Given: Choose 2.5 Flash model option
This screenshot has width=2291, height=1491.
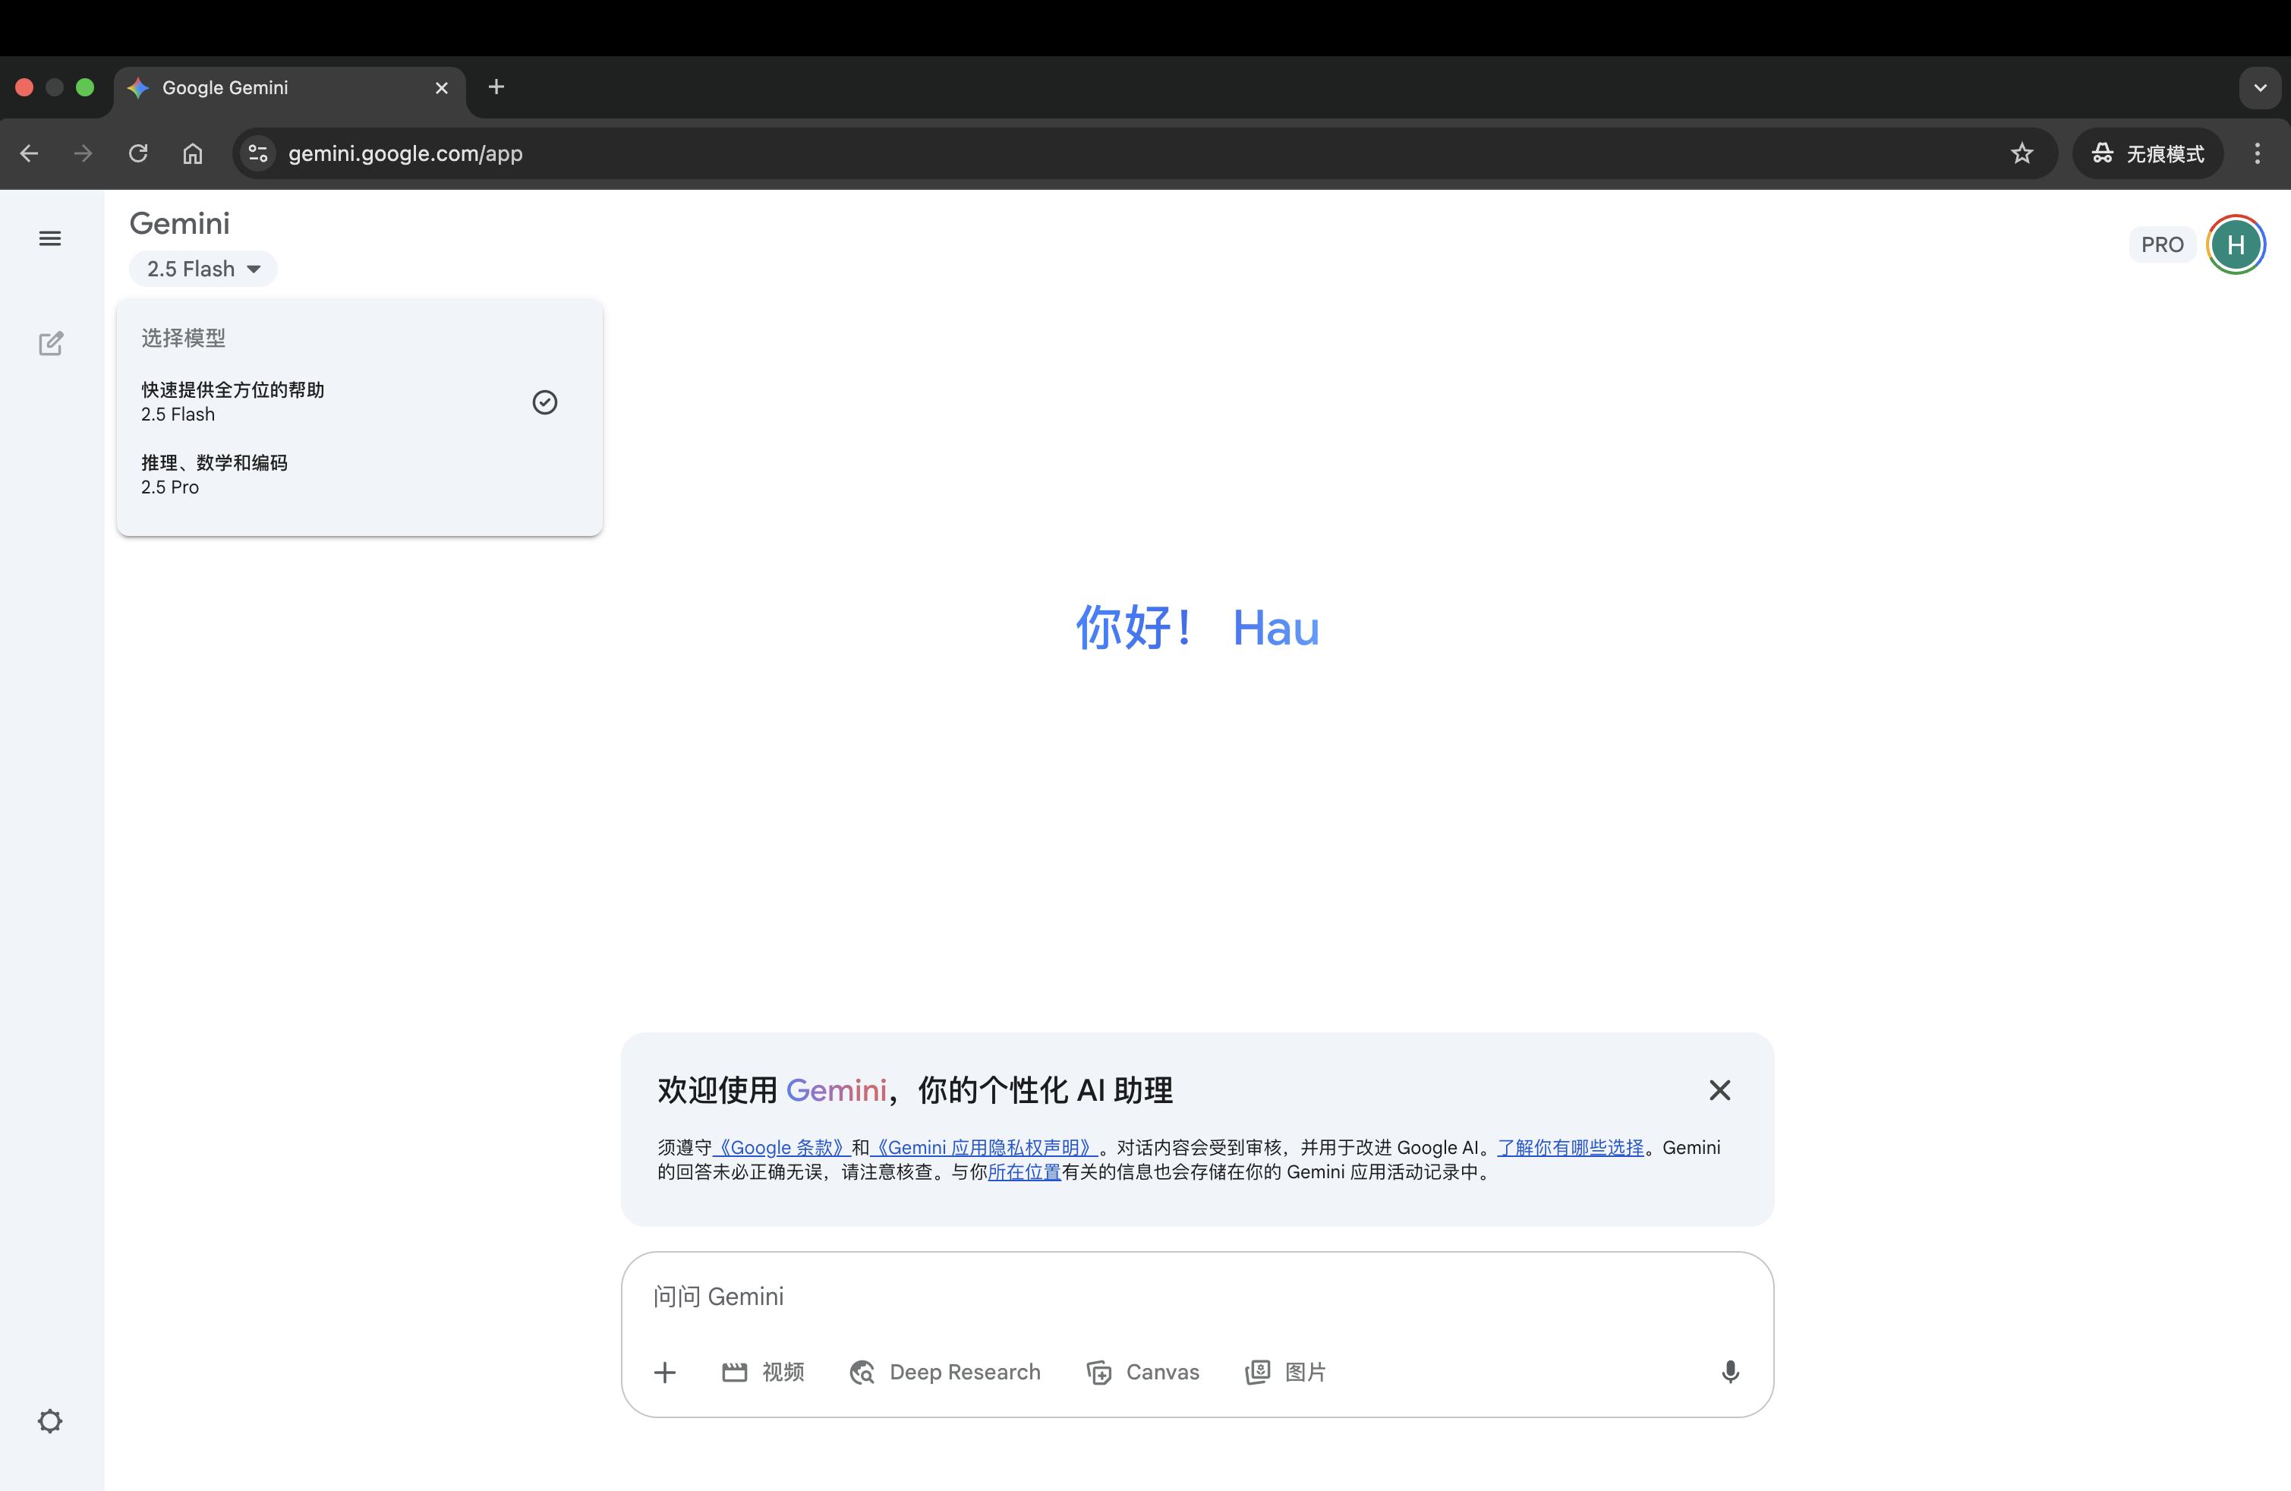Looking at the screenshot, I should [359, 402].
